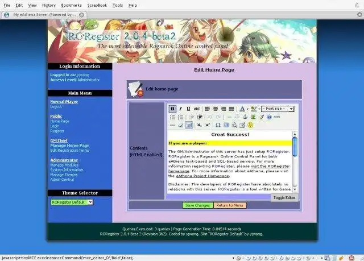Clean up messy code with brush icon
The height and width of the screenshot is (261, 364).
262,117
